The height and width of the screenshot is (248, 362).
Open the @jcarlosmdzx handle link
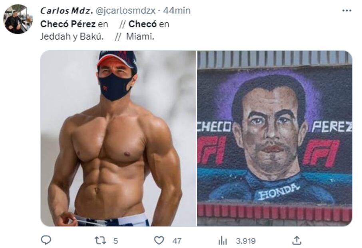[126, 11]
